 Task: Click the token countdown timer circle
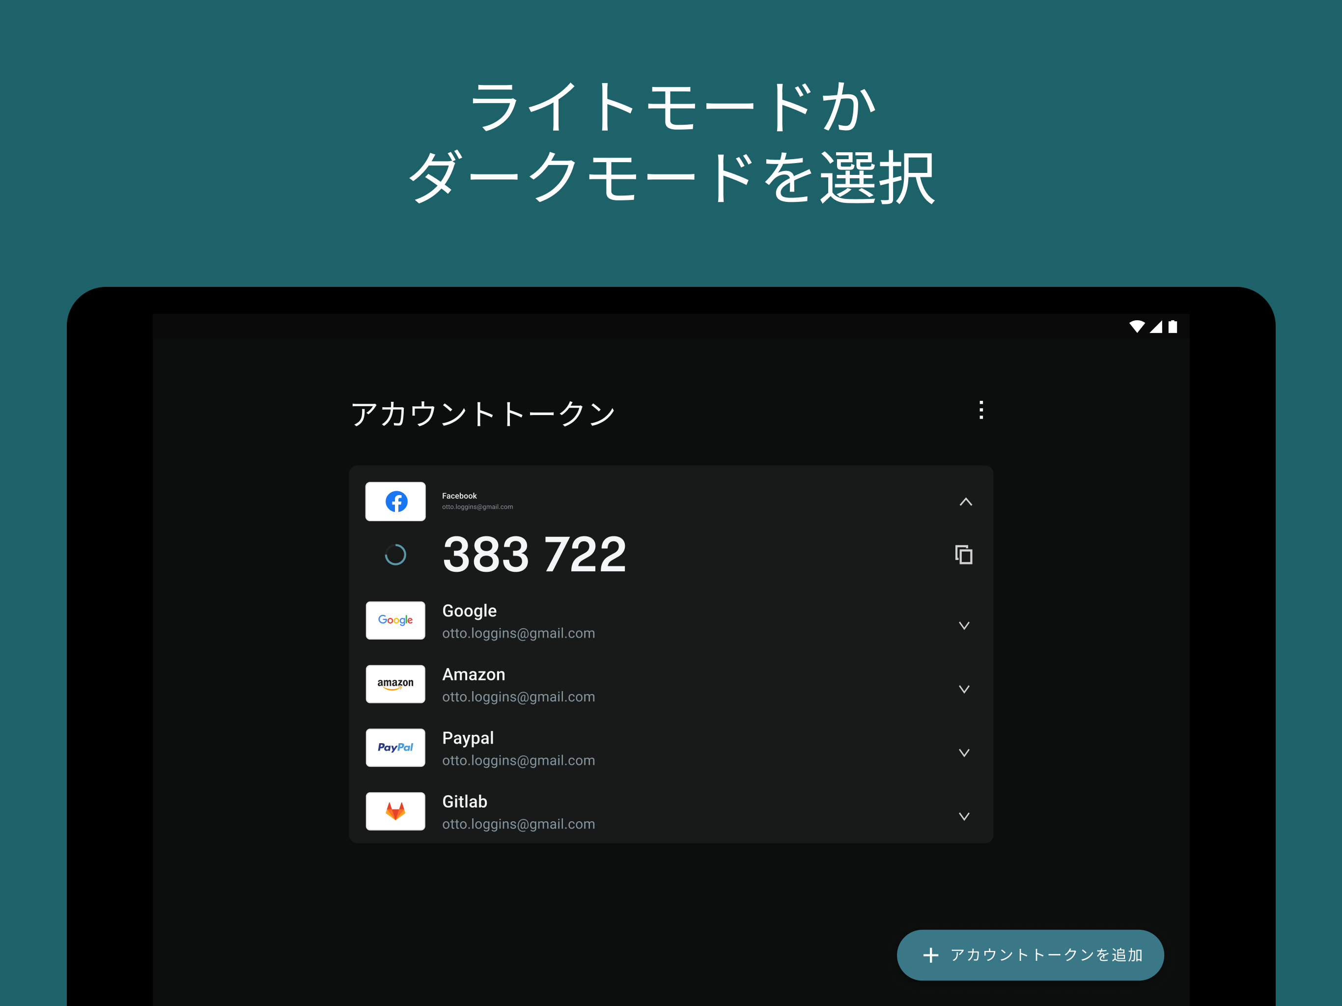395,555
